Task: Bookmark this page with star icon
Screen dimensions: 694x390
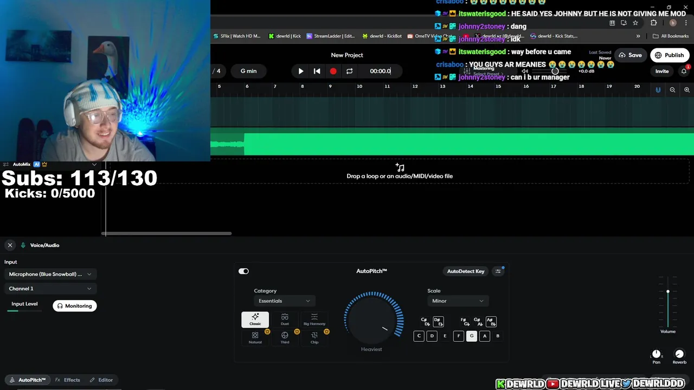Action: click(x=635, y=23)
